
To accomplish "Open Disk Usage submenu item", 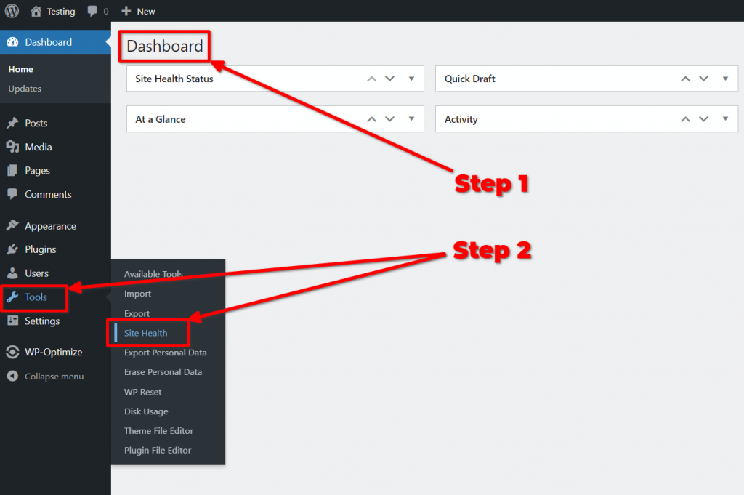I will pos(146,411).
